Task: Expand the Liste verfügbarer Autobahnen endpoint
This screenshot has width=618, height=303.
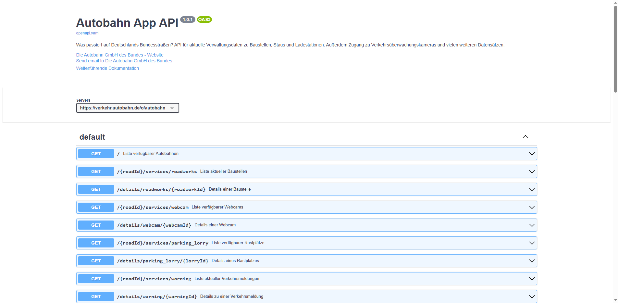Action: (x=532, y=153)
